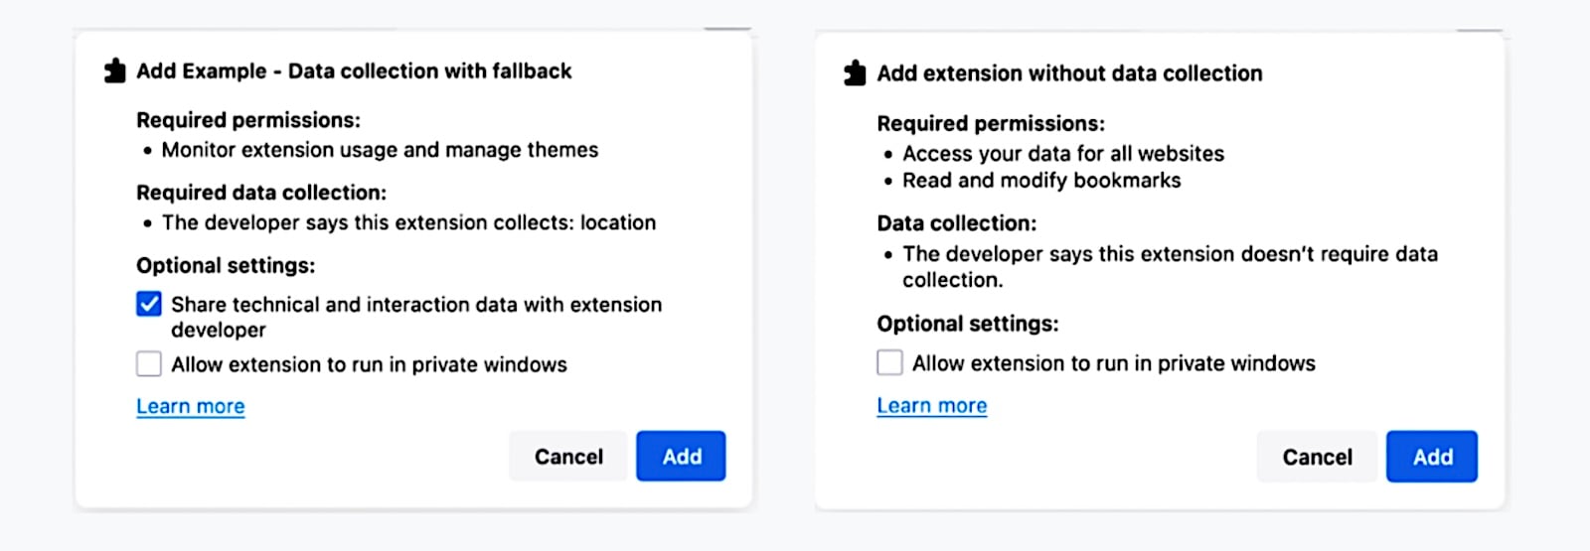The height and width of the screenshot is (551, 1590).
Task: Click the "Add Example - Data collection with fallback" title
Action: pyautogui.click(x=354, y=71)
